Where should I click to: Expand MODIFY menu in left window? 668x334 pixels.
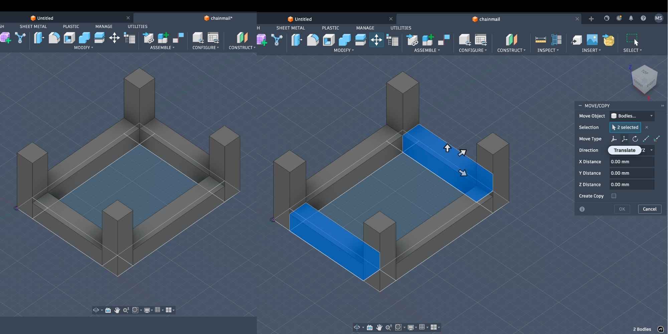83,48
